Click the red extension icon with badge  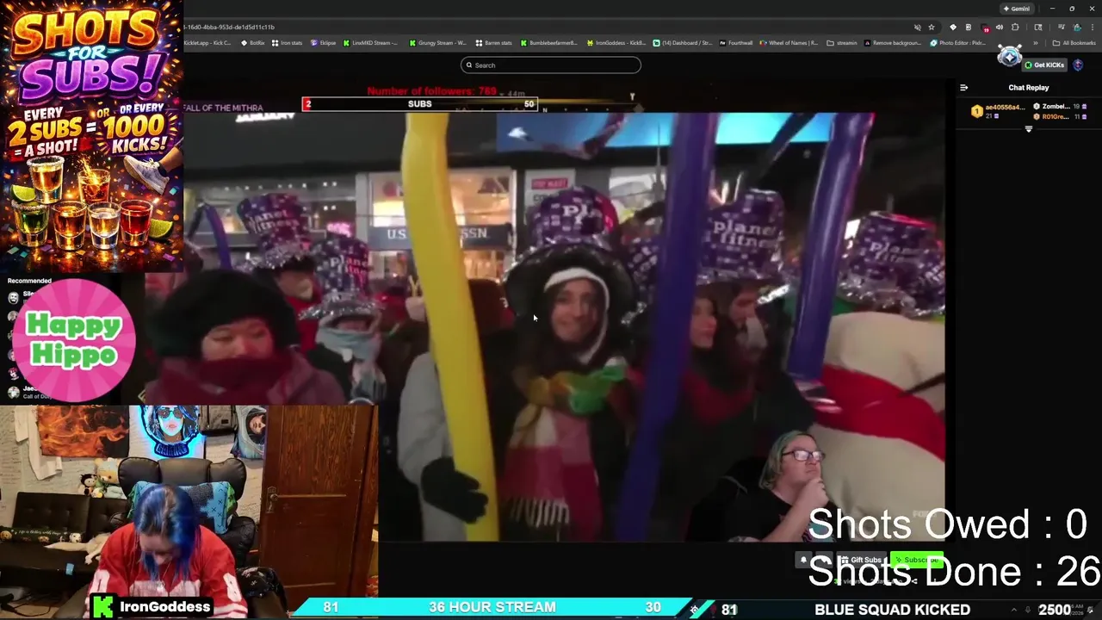985,28
